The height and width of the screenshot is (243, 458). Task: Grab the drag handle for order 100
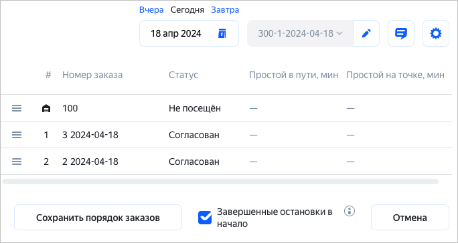point(17,108)
